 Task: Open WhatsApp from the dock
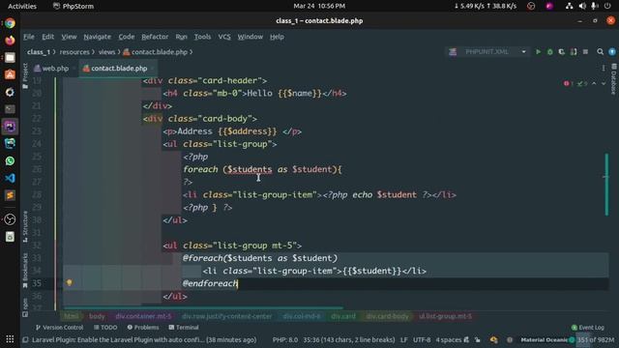tap(10, 161)
